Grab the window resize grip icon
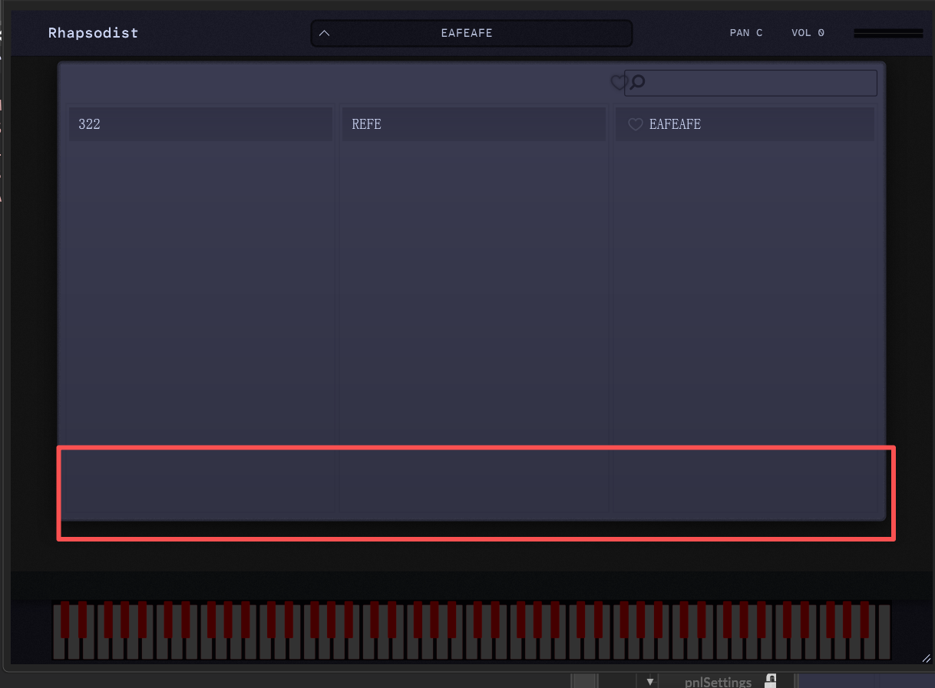Screen dimensions: 935x688 (926, 658)
